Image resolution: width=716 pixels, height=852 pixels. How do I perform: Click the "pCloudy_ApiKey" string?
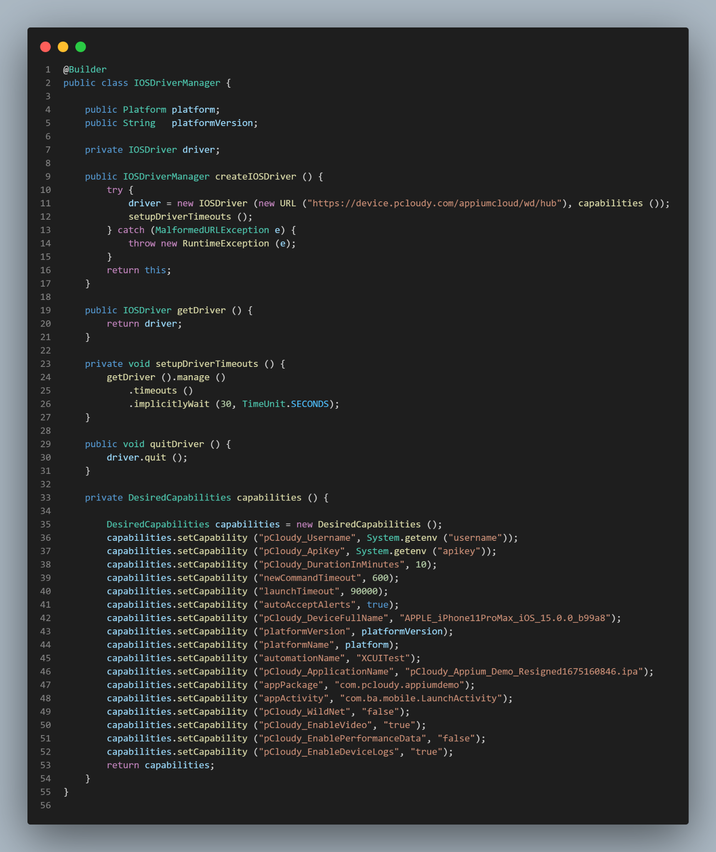302,551
